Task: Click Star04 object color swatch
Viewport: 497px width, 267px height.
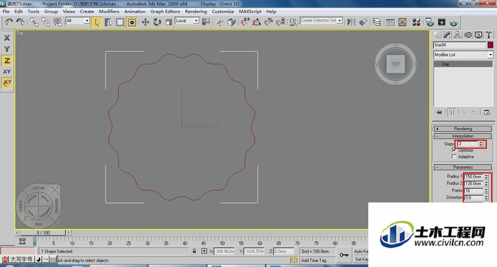Action: point(491,45)
